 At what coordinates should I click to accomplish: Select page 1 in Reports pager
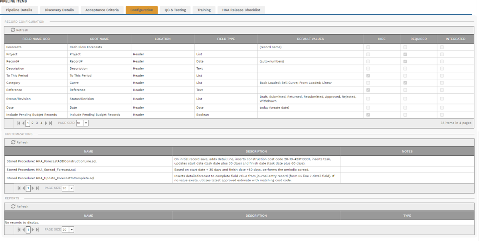tap(28, 229)
